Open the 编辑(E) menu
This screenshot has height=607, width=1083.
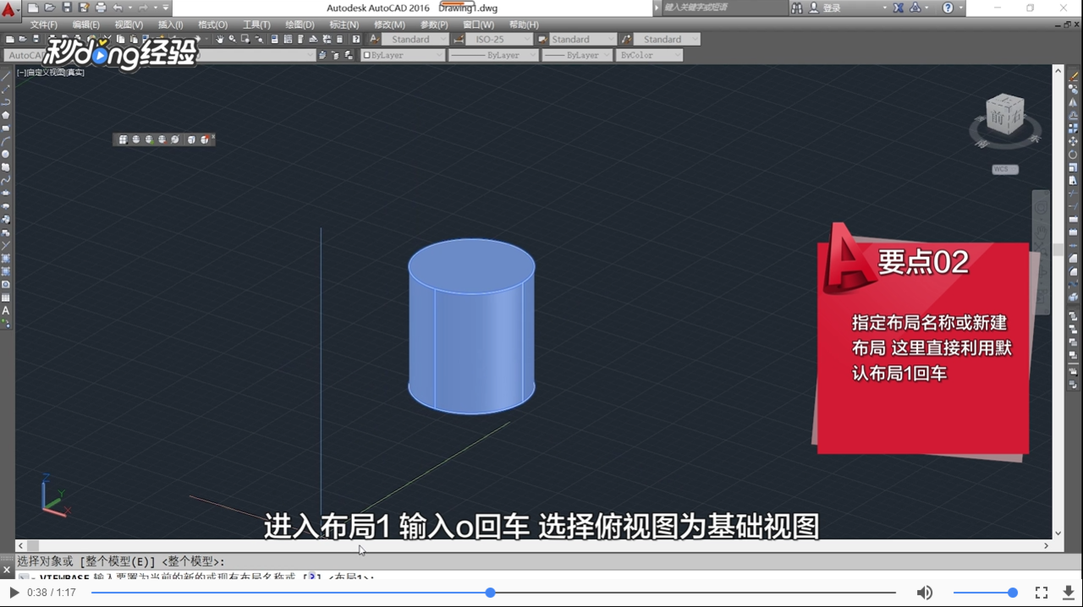[x=86, y=25]
